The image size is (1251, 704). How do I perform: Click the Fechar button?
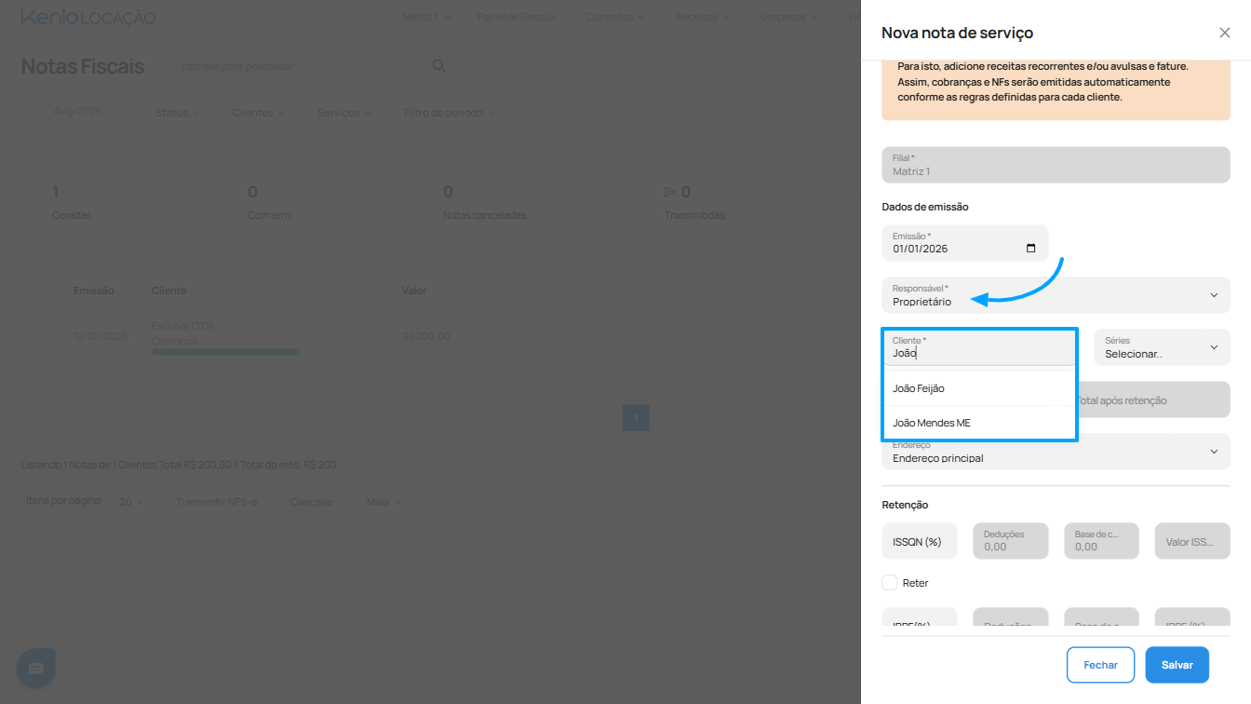pos(1101,665)
